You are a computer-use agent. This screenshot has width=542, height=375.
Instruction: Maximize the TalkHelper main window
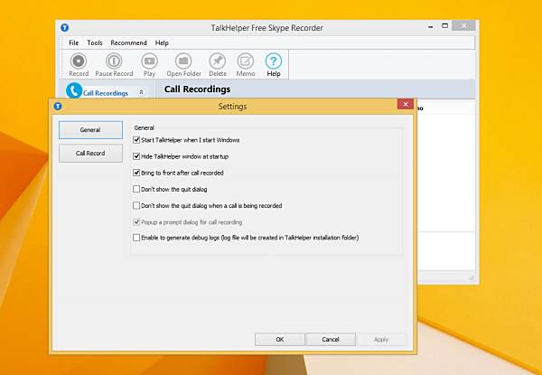(444, 26)
